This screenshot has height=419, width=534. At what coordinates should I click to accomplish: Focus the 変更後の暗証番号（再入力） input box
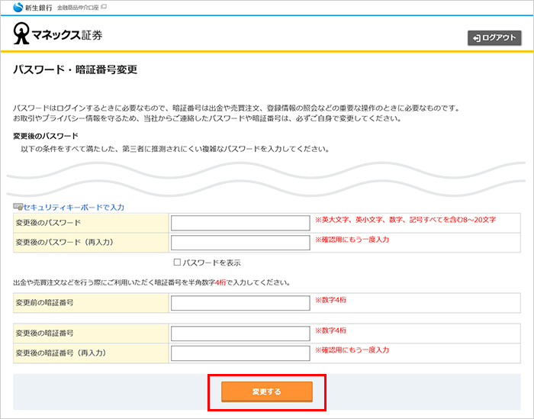pos(240,353)
